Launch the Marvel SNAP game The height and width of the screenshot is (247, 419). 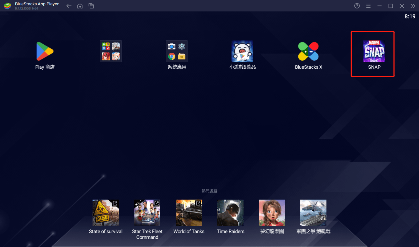(x=374, y=51)
